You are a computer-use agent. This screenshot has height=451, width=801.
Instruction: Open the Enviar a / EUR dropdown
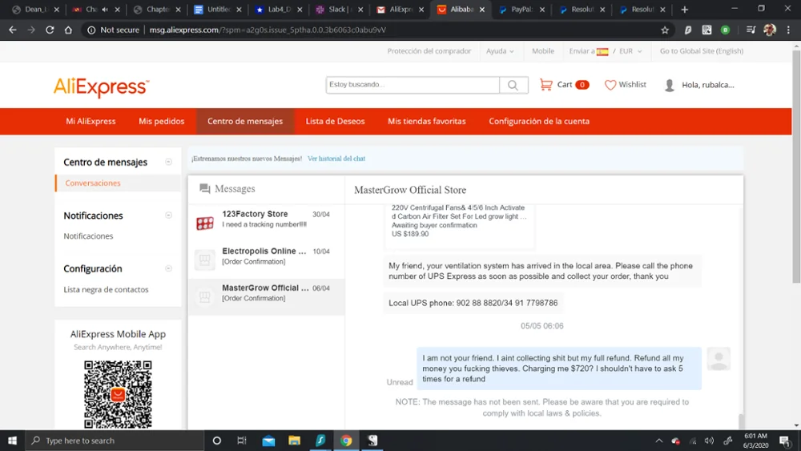click(606, 51)
